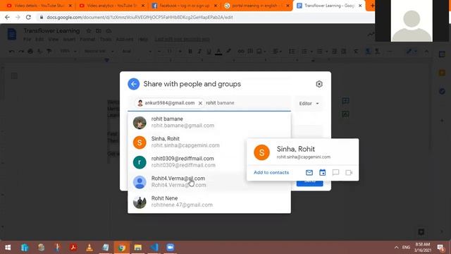Click Add to contacts link
The height and width of the screenshot is (254, 451).
tap(271, 172)
